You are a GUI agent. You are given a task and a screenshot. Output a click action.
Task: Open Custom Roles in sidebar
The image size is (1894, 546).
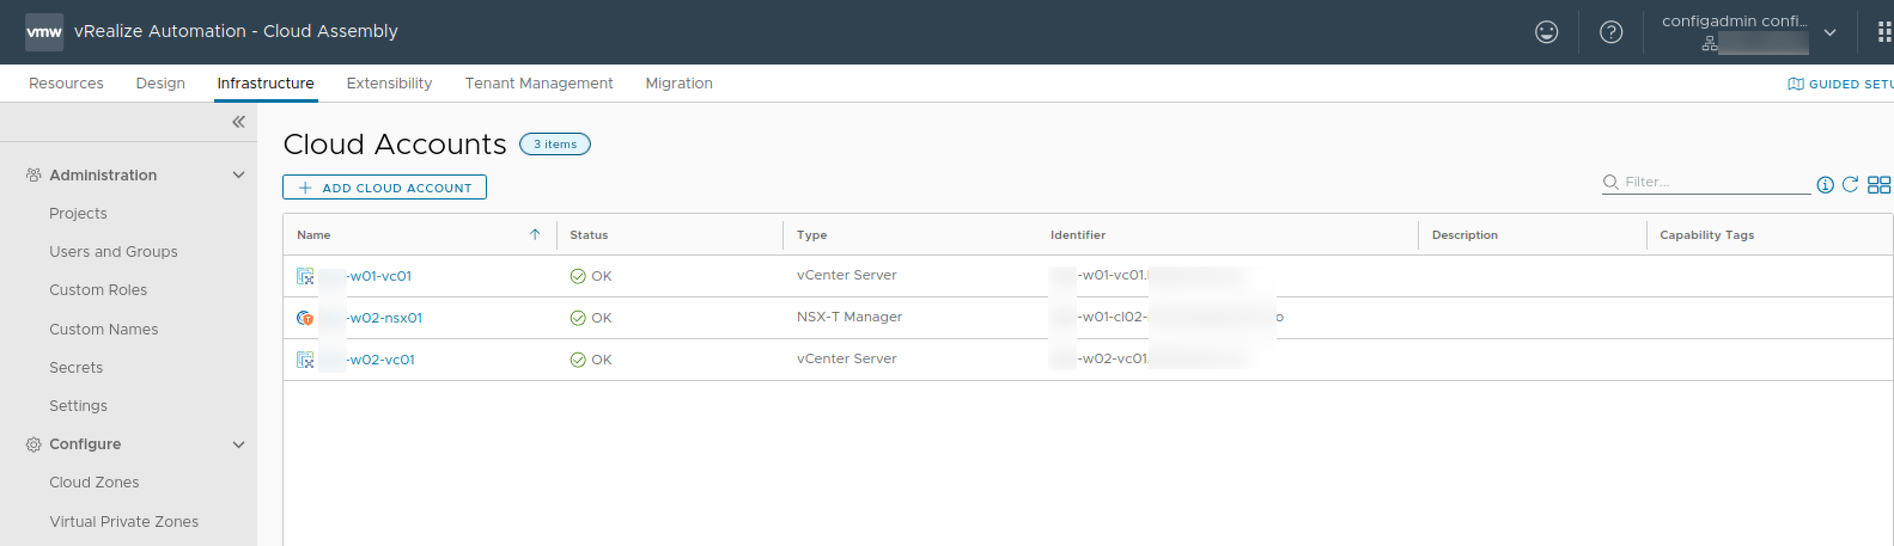point(98,290)
